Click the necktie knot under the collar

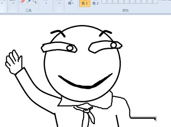tap(87, 109)
